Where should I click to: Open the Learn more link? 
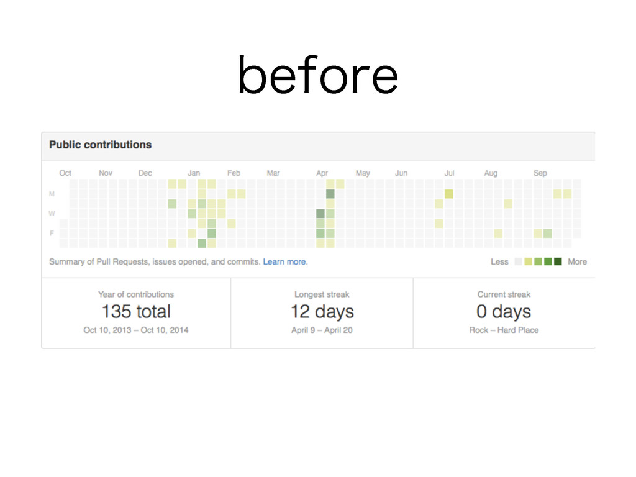pos(284,261)
